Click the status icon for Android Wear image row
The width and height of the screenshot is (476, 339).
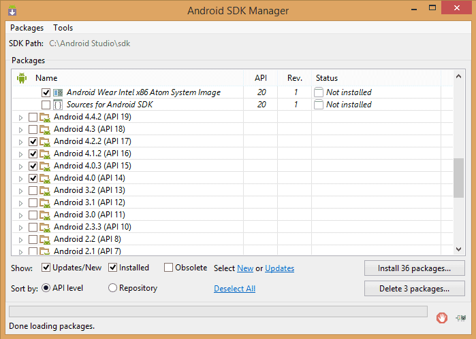tap(319, 92)
